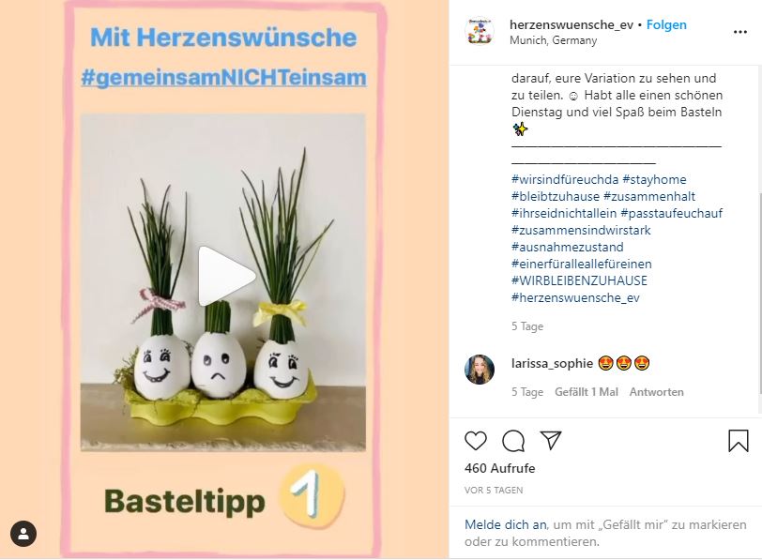Open herzenswuensche_ev profile picture
Viewport: 762px width, 560px height.
pos(480,32)
